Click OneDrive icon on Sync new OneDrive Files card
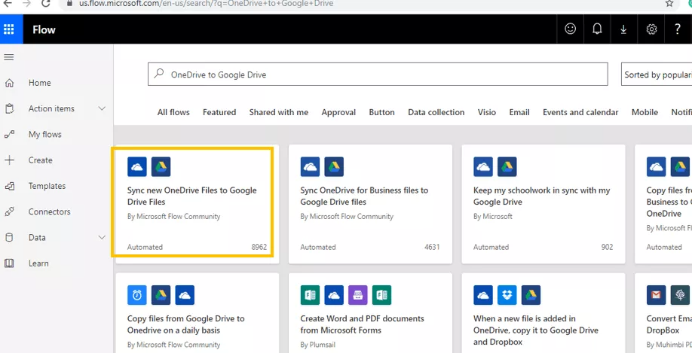 (136, 167)
